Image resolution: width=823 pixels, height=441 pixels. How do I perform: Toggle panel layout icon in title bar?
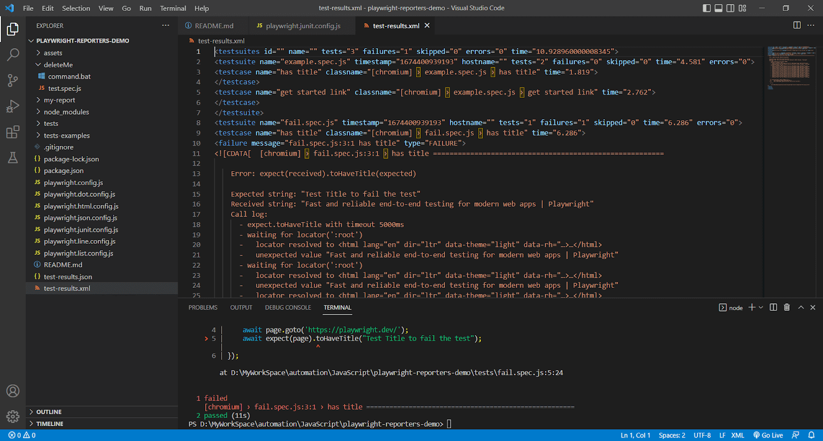click(719, 8)
